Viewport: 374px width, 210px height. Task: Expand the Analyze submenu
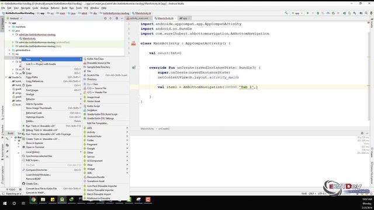pyautogui.click(x=52, y=94)
